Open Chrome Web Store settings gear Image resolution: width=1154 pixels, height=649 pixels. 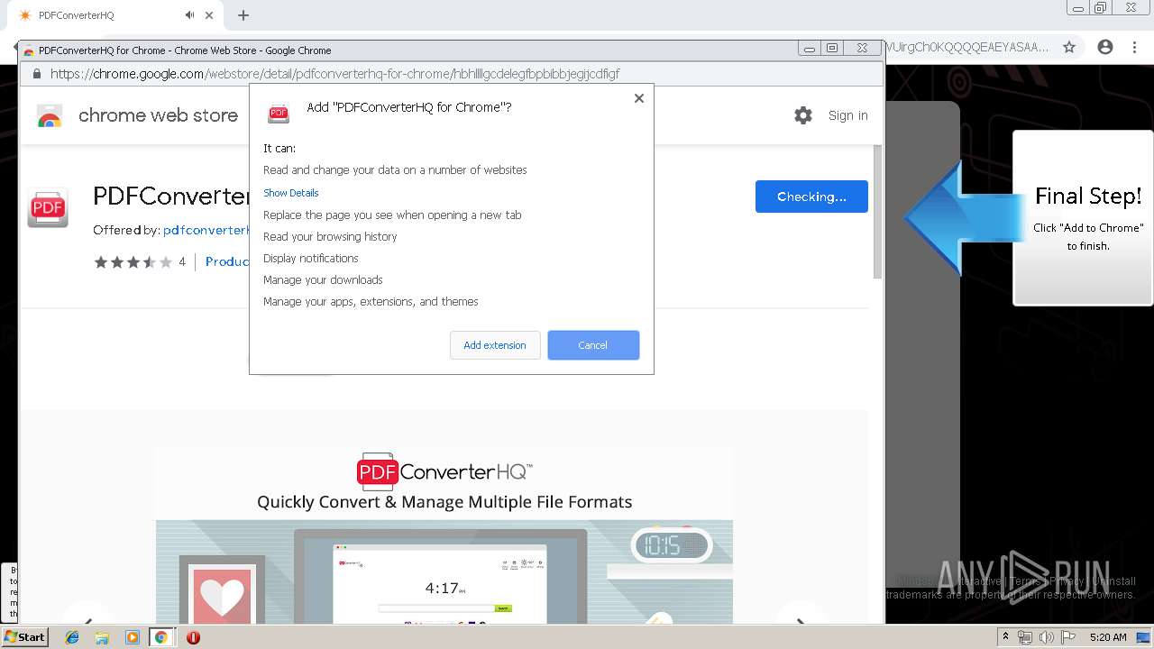click(803, 115)
